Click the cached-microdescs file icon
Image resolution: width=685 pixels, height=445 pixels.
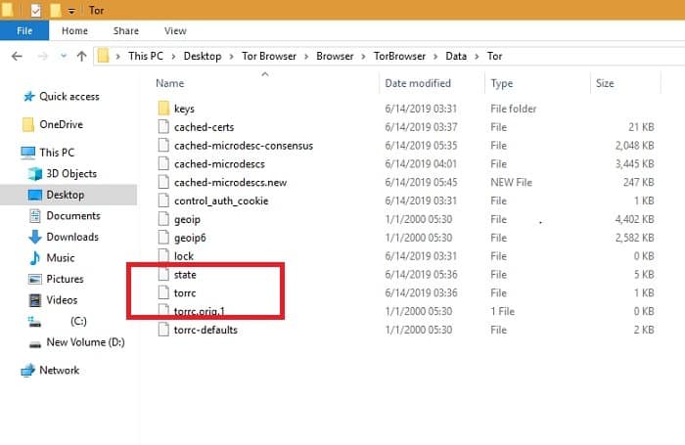(x=163, y=163)
